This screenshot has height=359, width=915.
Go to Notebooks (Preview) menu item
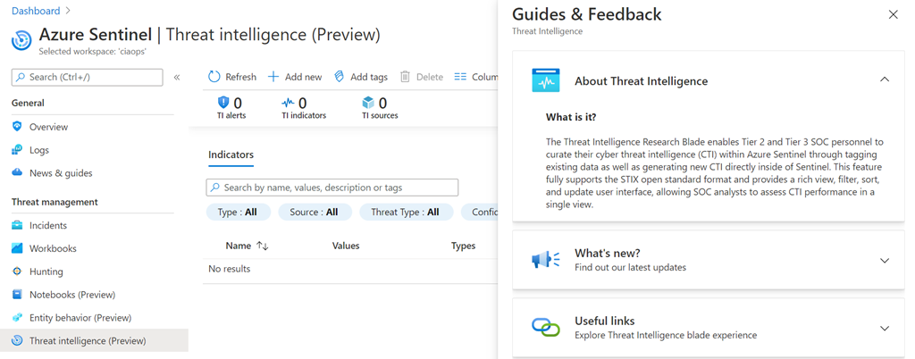(71, 295)
